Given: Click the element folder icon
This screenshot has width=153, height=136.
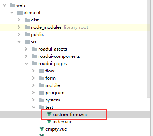Looking at the screenshot, I should [x=20, y=13].
